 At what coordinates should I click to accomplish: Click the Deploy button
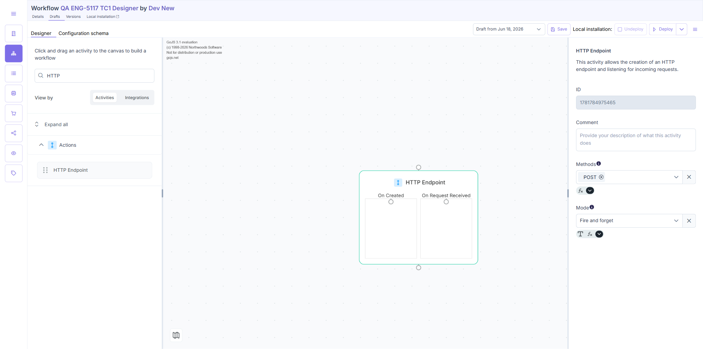coord(662,29)
